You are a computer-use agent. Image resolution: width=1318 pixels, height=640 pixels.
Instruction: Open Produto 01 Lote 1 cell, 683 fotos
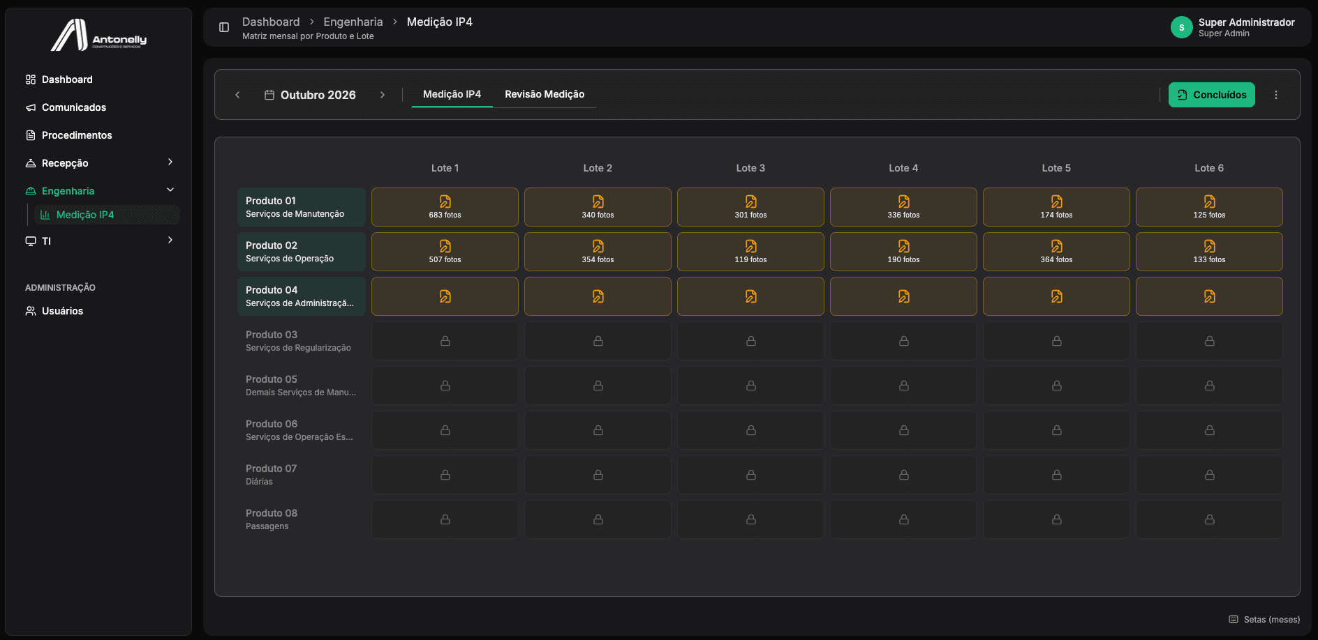pyautogui.click(x=445, y=207)
